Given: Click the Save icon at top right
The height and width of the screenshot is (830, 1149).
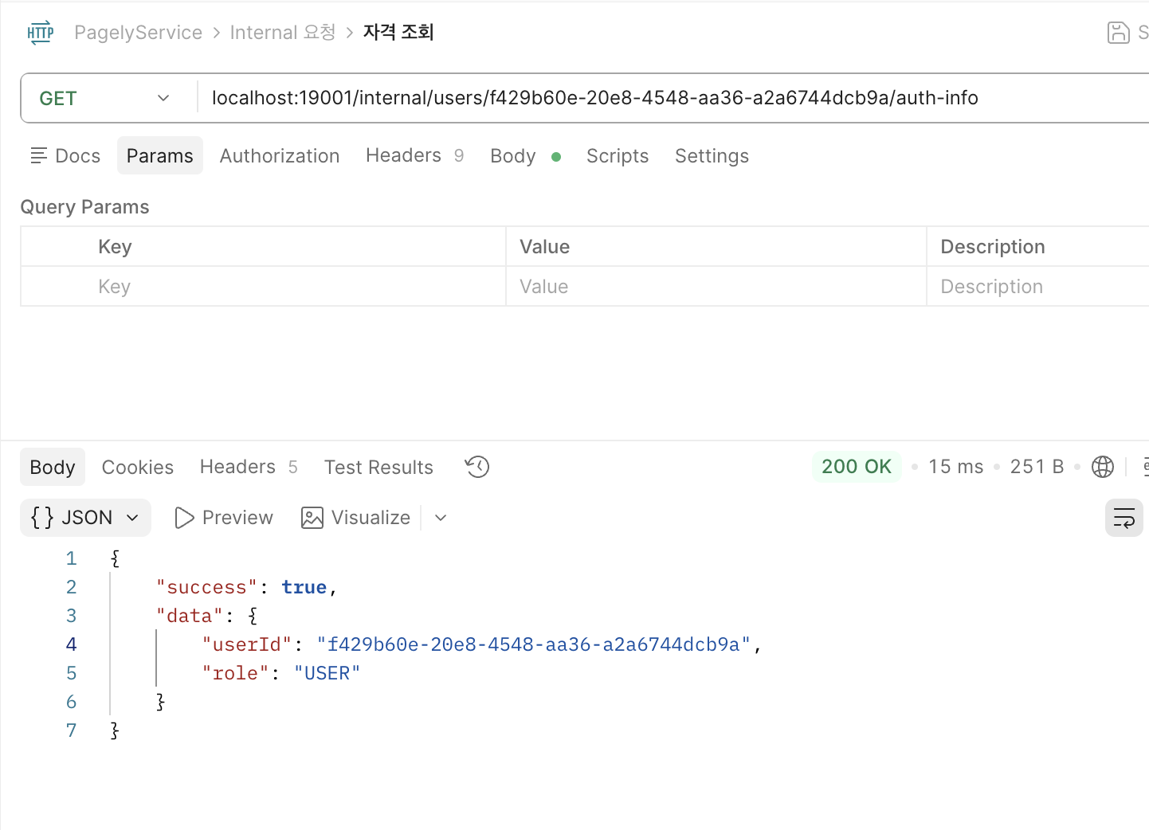Looking at the screenshot, I should point(1119,33).
